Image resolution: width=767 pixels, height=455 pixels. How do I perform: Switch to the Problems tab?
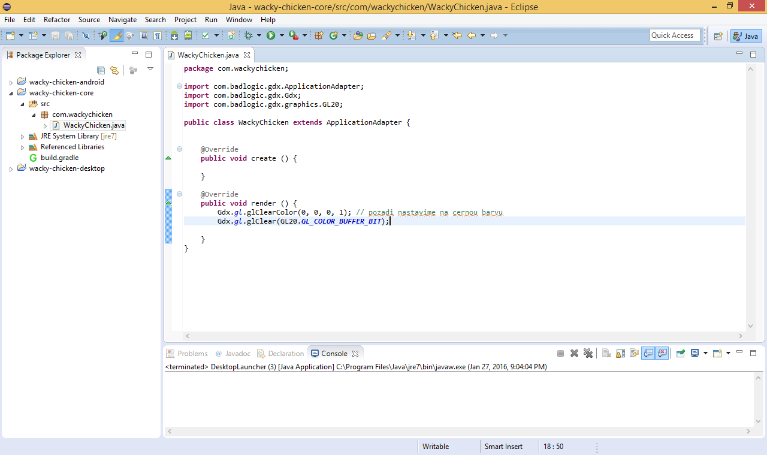(192, 354)
